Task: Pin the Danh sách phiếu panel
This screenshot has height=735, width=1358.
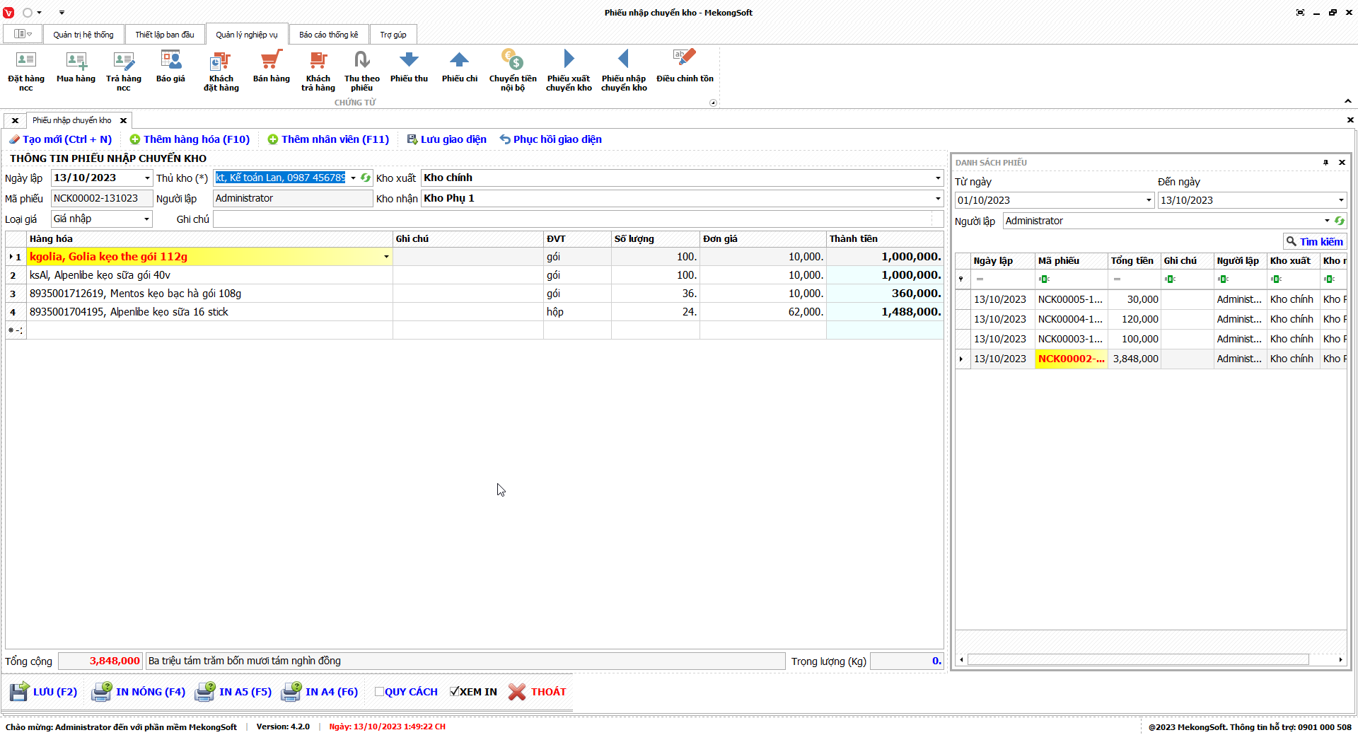Action: coord(1325,163)
